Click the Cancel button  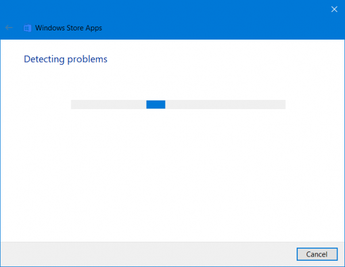click(317, 254)
